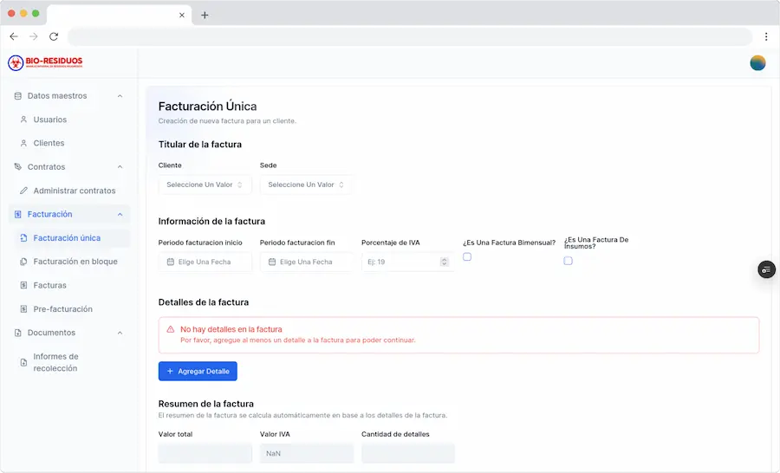
Task: Open the user avatar menu
Action: coord(757,62)
